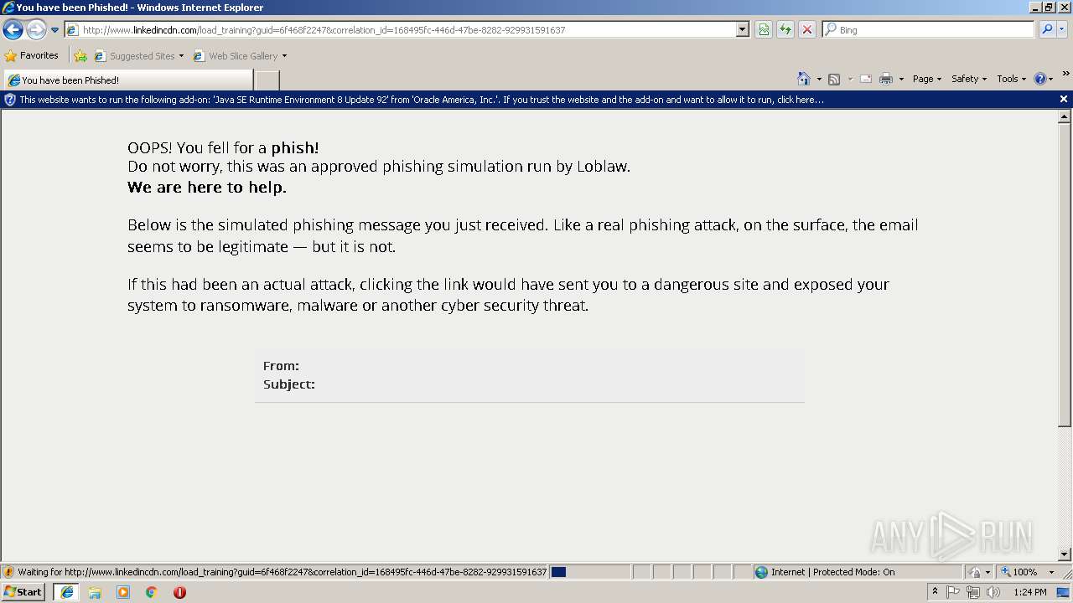Click the 'Subject:' label in the email box
1073x603 pixels.
coord(289,384)
